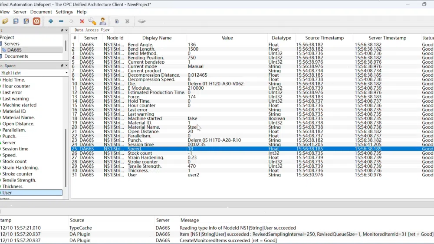
Task: Open the Settings menu
Action: pos(64,12)
